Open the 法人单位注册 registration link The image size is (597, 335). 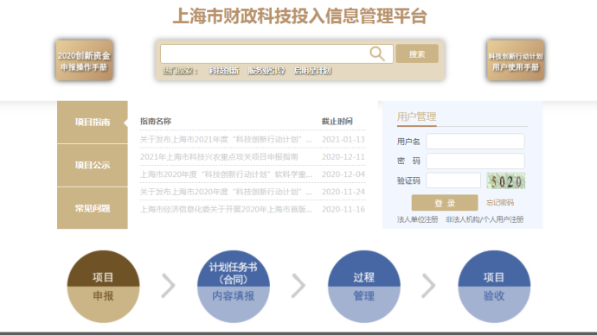pyautogui.click(x=417, y=219)
